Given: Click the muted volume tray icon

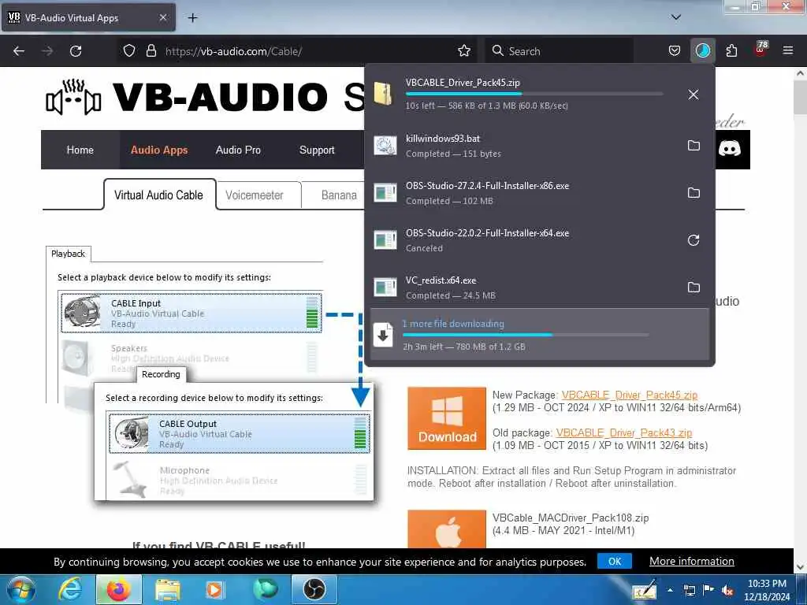Looking at the screenshot, I should point(727,590).
